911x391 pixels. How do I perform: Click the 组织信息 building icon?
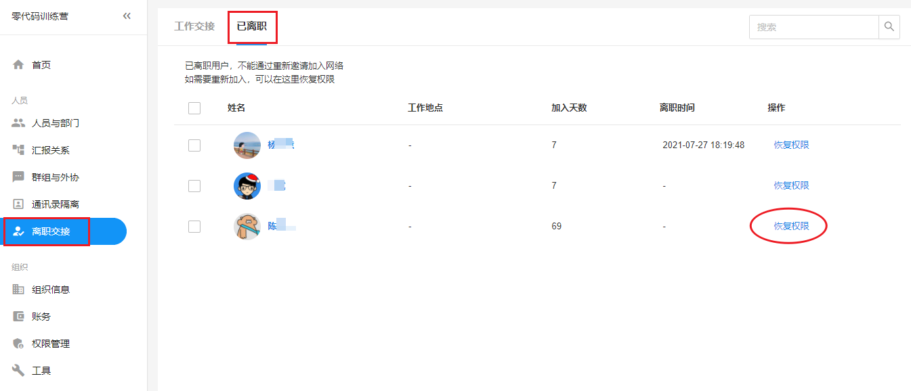pos(18,290)
